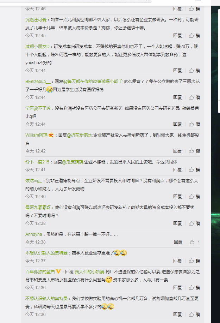220x323 pixels.
Task: Reply to 伶下一度215's comment
Action: (177, 170)
